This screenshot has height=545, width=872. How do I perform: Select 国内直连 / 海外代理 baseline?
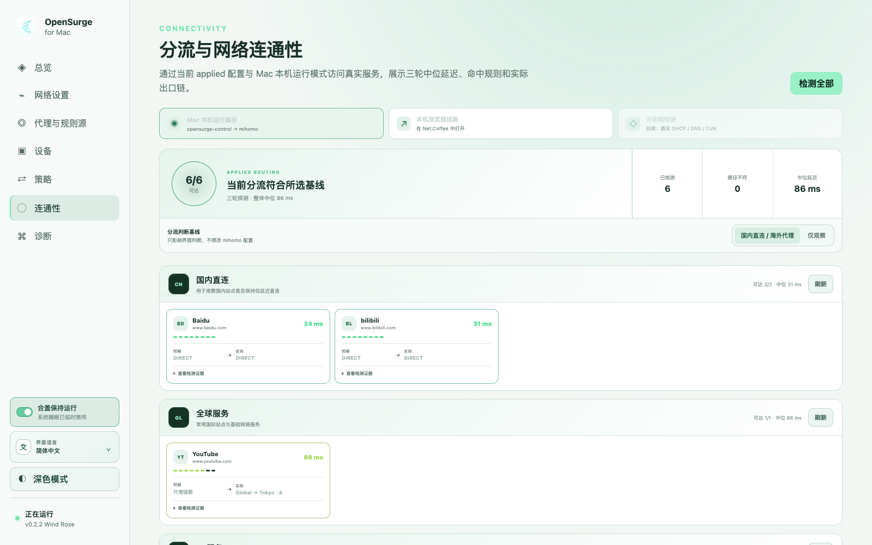coord(767,235)
